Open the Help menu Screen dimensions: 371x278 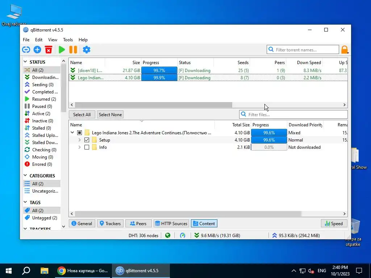[x=83, y=40]
